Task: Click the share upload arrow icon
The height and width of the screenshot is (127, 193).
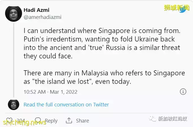Action: (69, 121)
